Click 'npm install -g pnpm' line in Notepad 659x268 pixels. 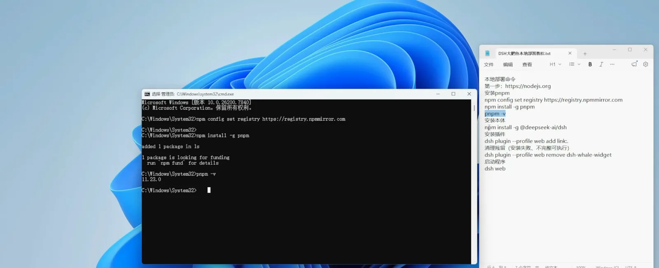(509, 107)
